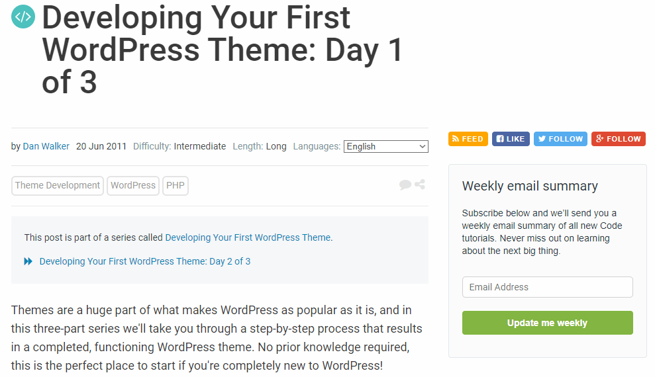
Task: Select the Theme Development tag
Action: tap(58, 186)
